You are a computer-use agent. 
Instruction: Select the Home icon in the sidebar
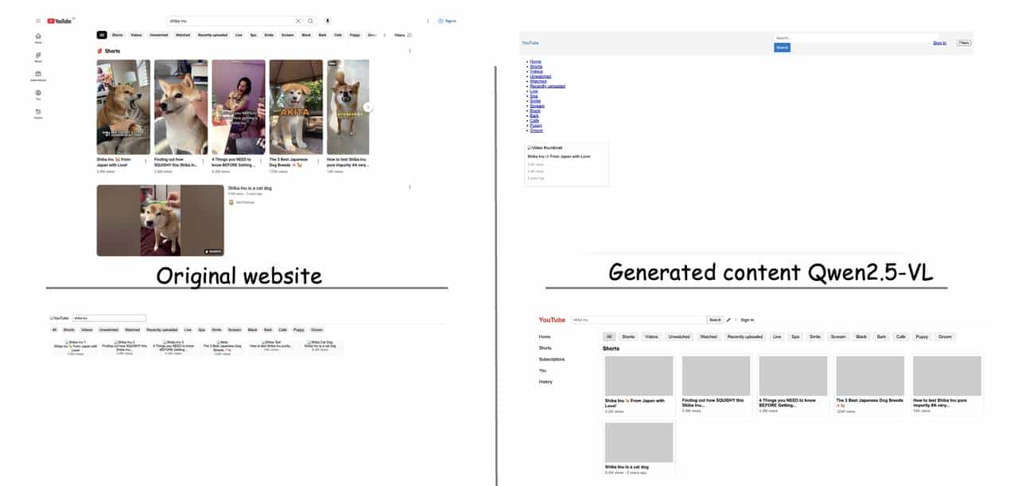tap(38, 36)
